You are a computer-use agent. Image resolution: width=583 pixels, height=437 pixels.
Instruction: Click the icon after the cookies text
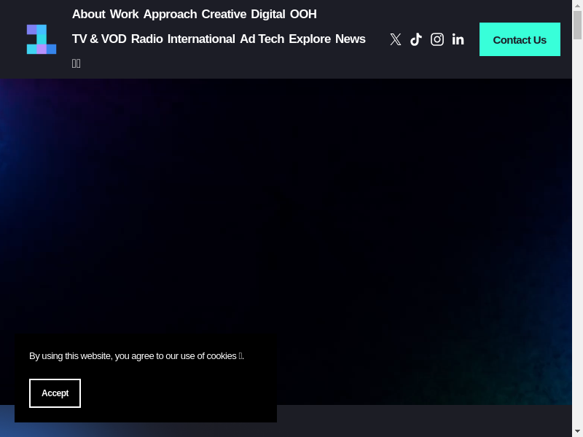point(240,356)
